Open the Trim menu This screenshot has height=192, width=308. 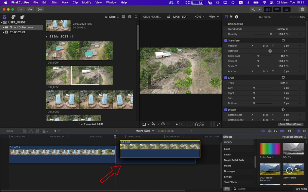click(x=54, y=2)
